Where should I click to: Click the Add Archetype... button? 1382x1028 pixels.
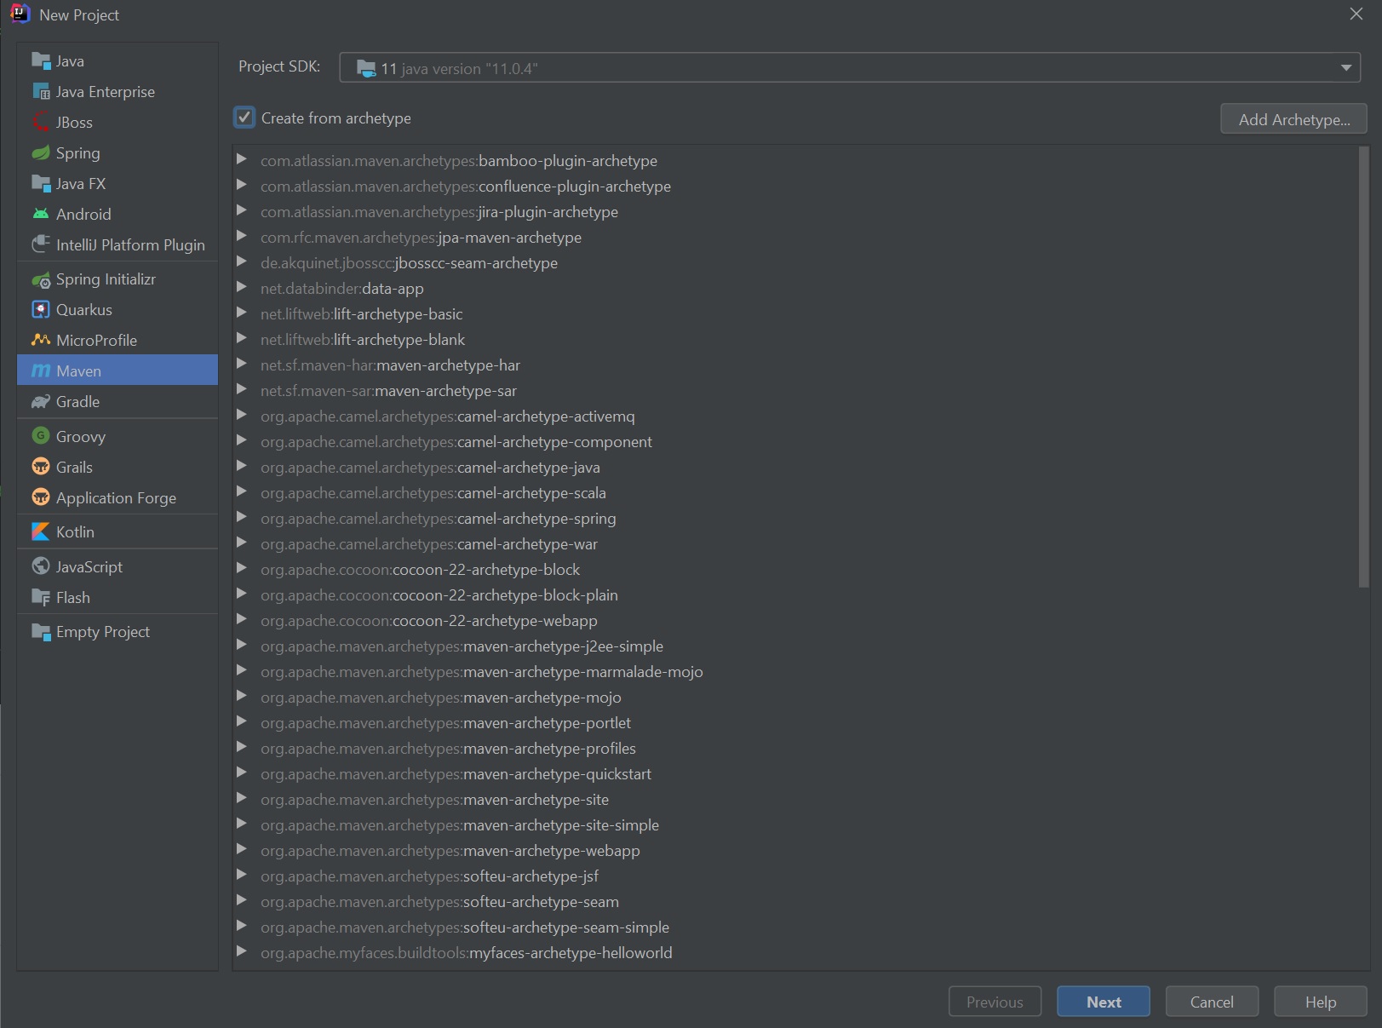click(x=1293, y=119)
